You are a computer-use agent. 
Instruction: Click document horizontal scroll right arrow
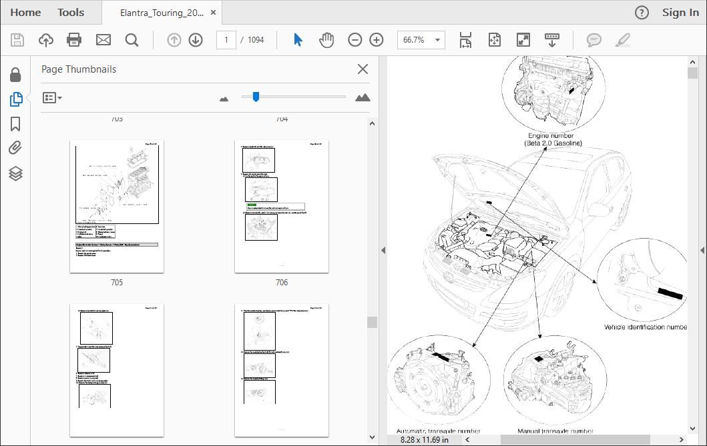coord(682,440)
